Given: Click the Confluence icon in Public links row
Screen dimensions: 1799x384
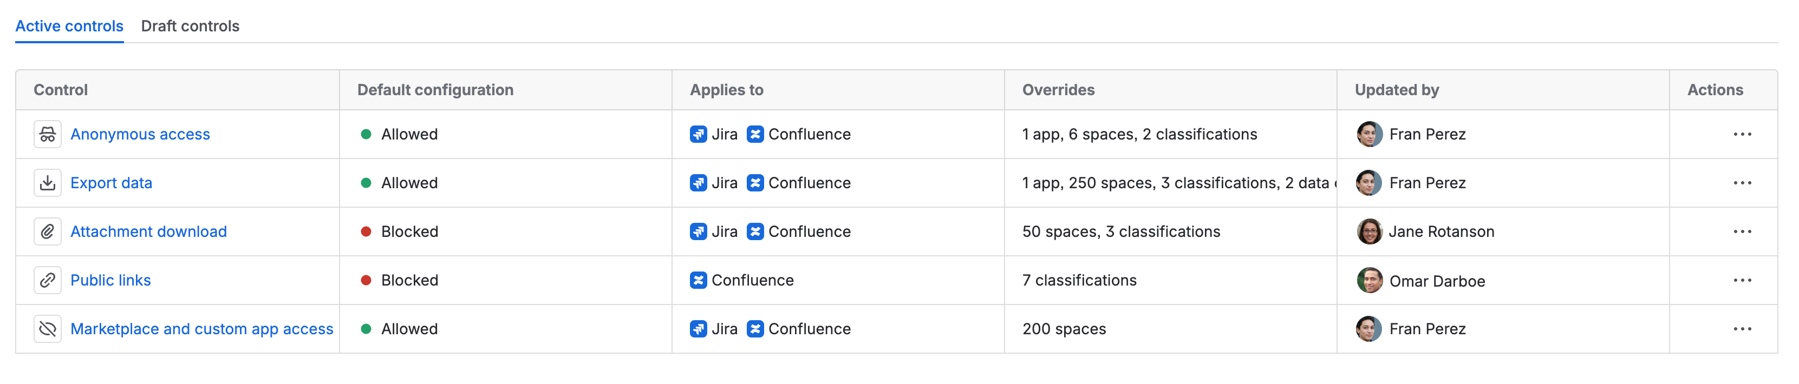Looking at the screenshot, I should [x=698, y=280].
